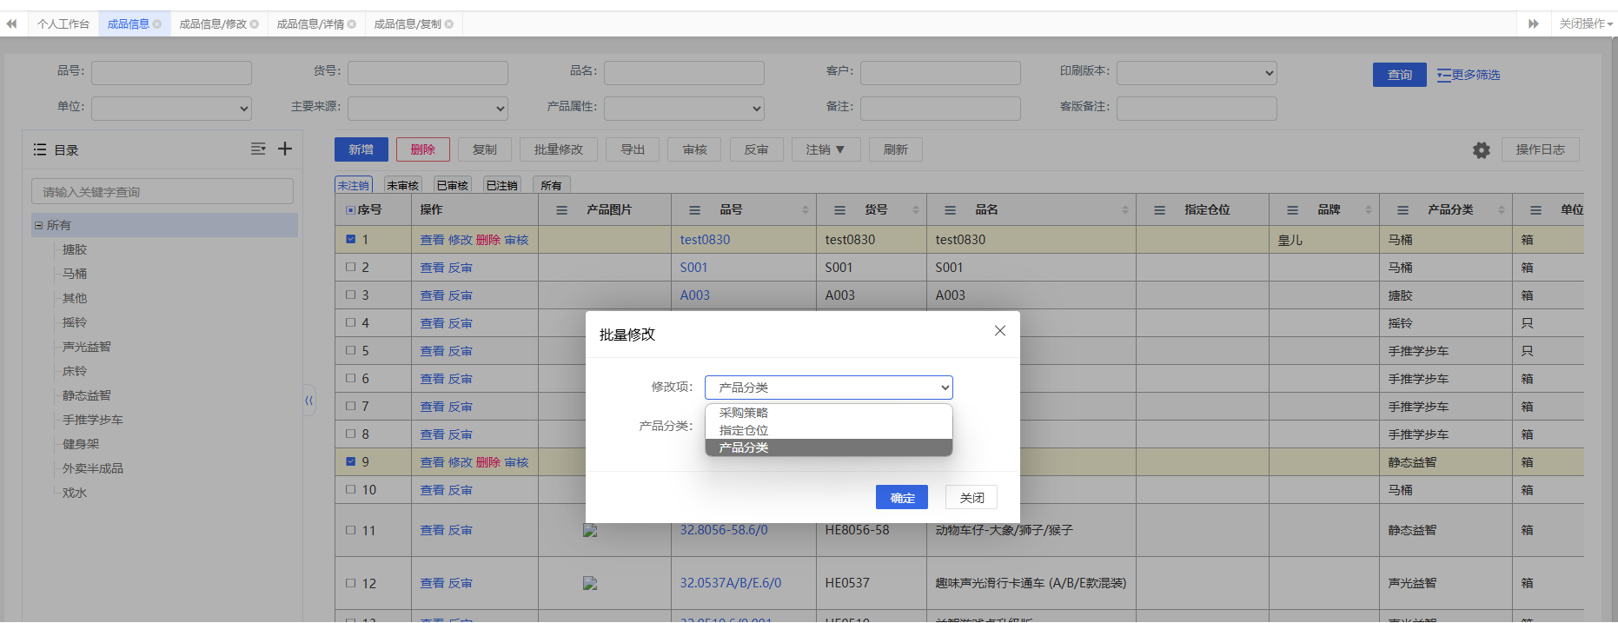This screenshot has height=623, width=1618.
Task: Sort by 货号 column arrows
Action: click(x=916, y=210)
